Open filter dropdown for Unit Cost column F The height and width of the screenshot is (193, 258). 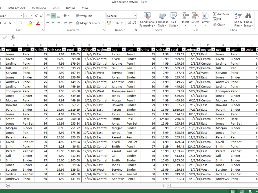[64, 50]
